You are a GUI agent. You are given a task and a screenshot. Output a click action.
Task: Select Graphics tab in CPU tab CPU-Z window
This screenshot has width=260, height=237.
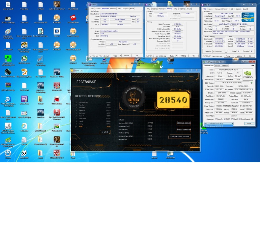(x=238, y=9)
